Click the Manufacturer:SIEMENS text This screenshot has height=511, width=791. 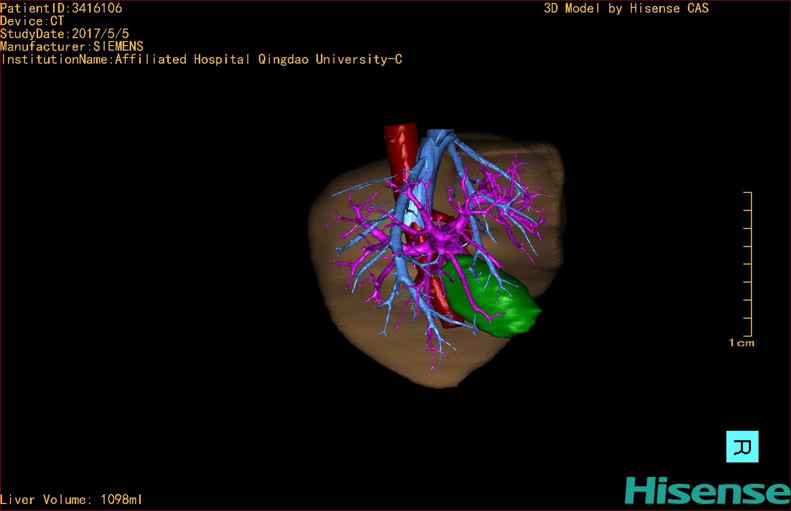tap(72, 47)
